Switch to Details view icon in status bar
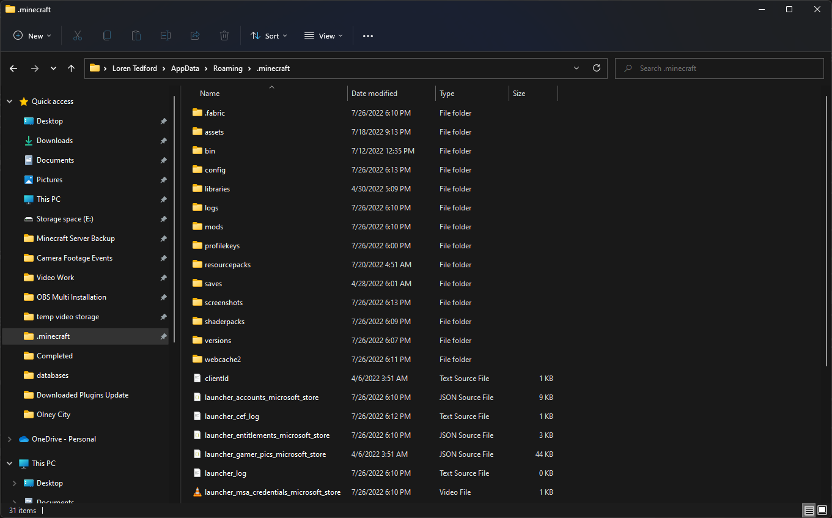This screenshot has width=832, height=518. click(x=809, y=510)
